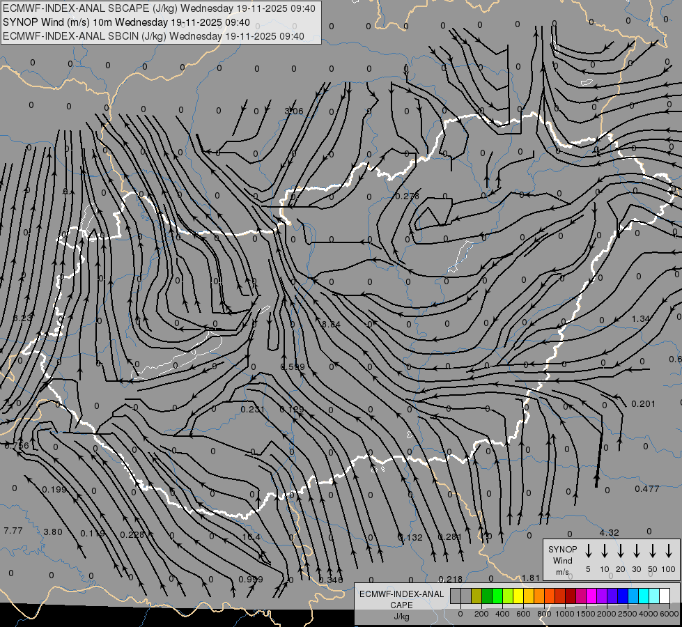This screenshot has height=627, width=682.
Task: Pick the white CAPE legend swatch
Action: [x=664, y=596]
